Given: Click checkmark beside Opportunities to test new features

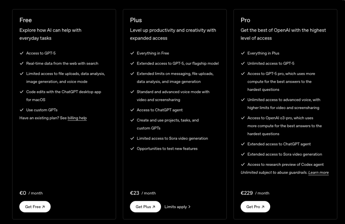Looking at the screenshot, I should tap(132, 148).
